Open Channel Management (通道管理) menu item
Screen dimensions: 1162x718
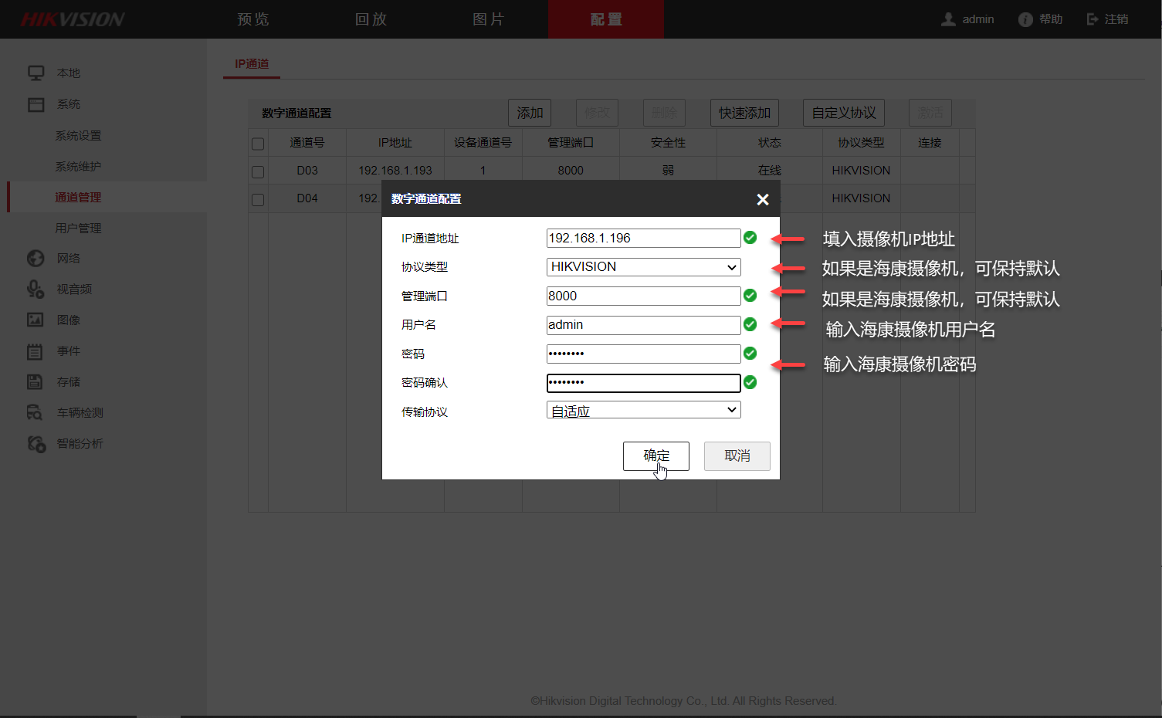click(x=78, y=198)
